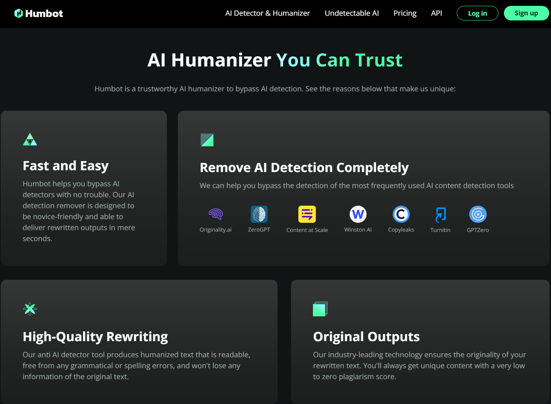Click the green triangle Fast and Easy icon
The width and height of the screenshot is (551, 404).
30,139
